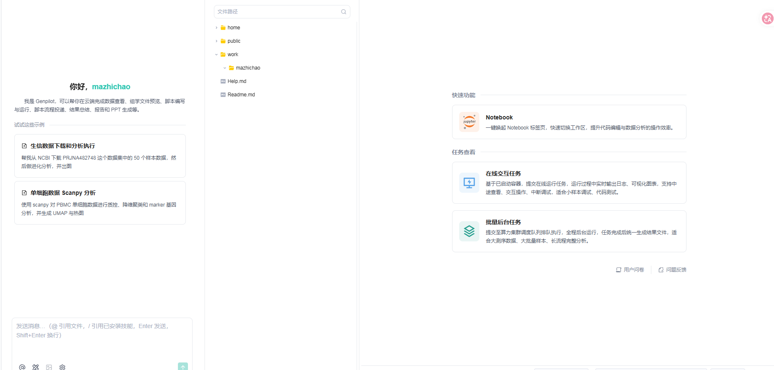
Task: Focus the 文件路径 search input
Action: pos(282,12)
